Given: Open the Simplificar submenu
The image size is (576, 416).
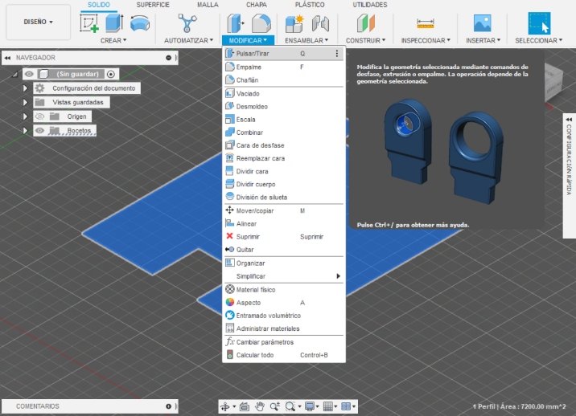Looking at the screenshot, I should point(284,276).
